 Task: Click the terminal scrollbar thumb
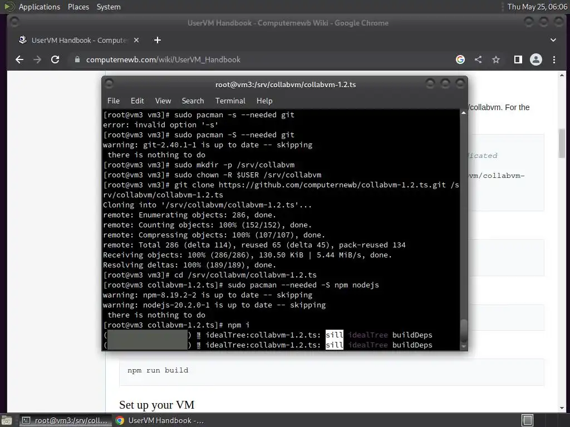click(x=464, y=330)
